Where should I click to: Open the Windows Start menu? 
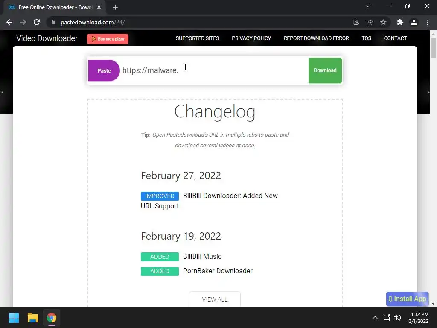click(x=14, y=318)
